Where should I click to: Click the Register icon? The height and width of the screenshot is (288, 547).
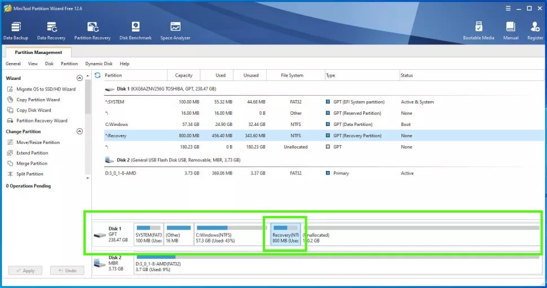[535, 27]
